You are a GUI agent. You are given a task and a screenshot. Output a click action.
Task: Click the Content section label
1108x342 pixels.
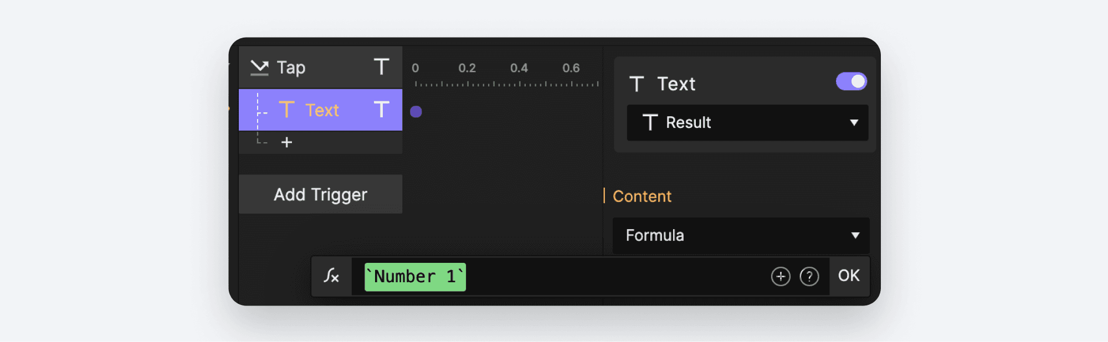pyautogui.click(x=642, y=196)
